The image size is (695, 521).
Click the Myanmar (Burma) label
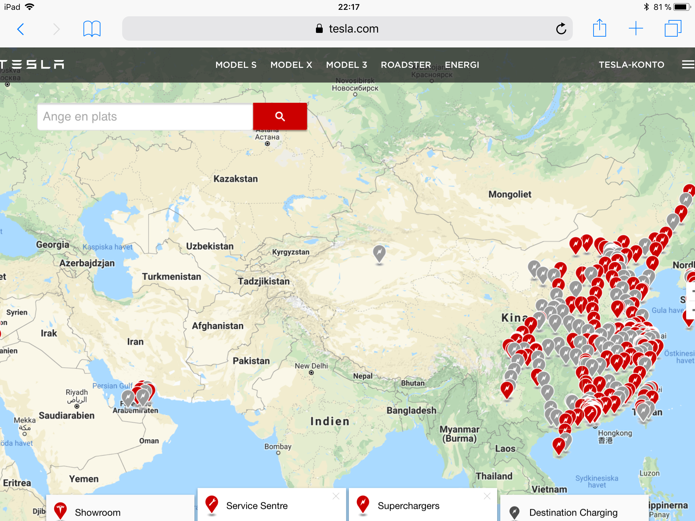click(459, 434)
